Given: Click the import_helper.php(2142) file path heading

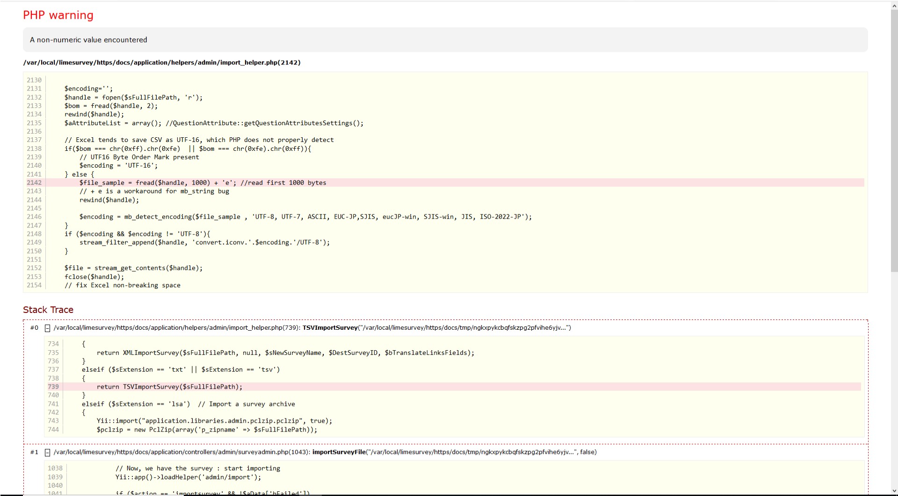Looking at the screenshot, I should (x=162, y=63).
